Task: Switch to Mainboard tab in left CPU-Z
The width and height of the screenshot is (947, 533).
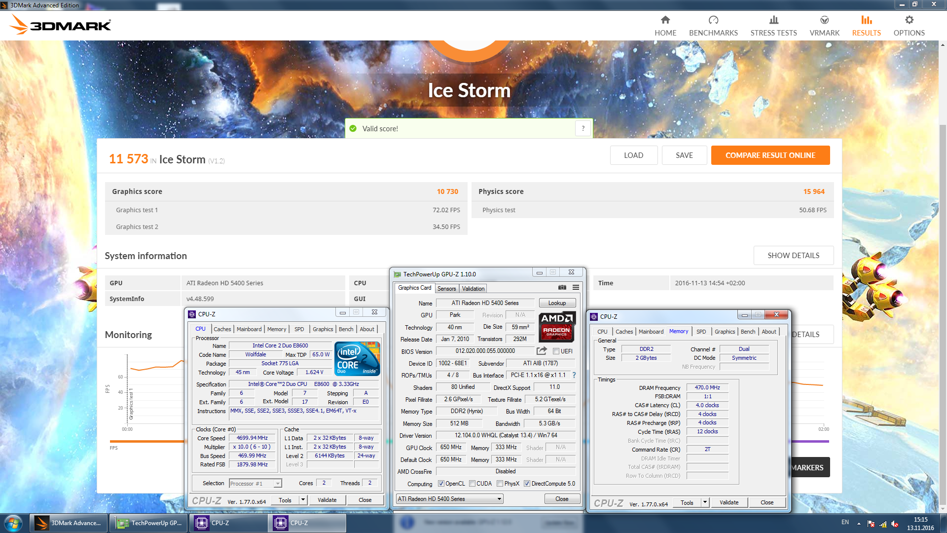Action: tap(249, 329)
